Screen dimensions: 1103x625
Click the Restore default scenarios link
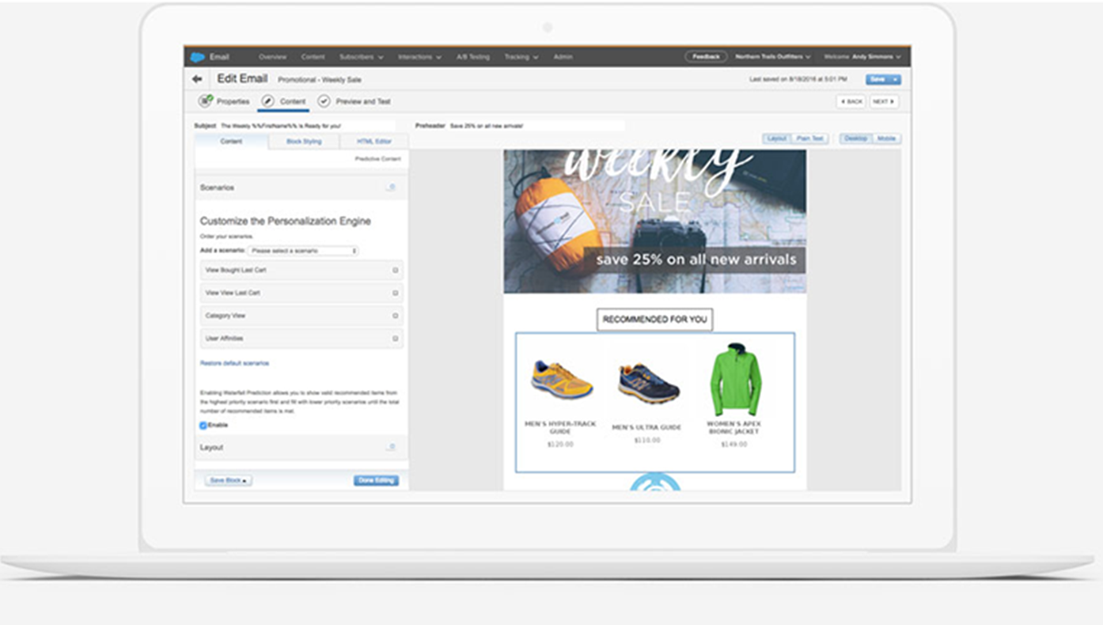coord(234,362)
